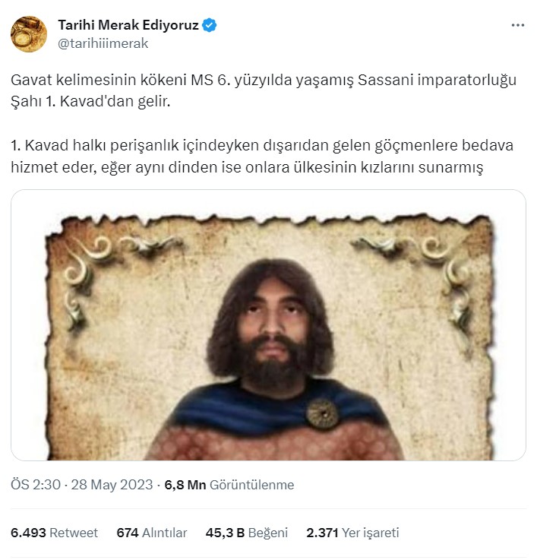Viewport: 537px width, 560px height.
Task: Click the blue verified badge
Action: pos(210,26)
